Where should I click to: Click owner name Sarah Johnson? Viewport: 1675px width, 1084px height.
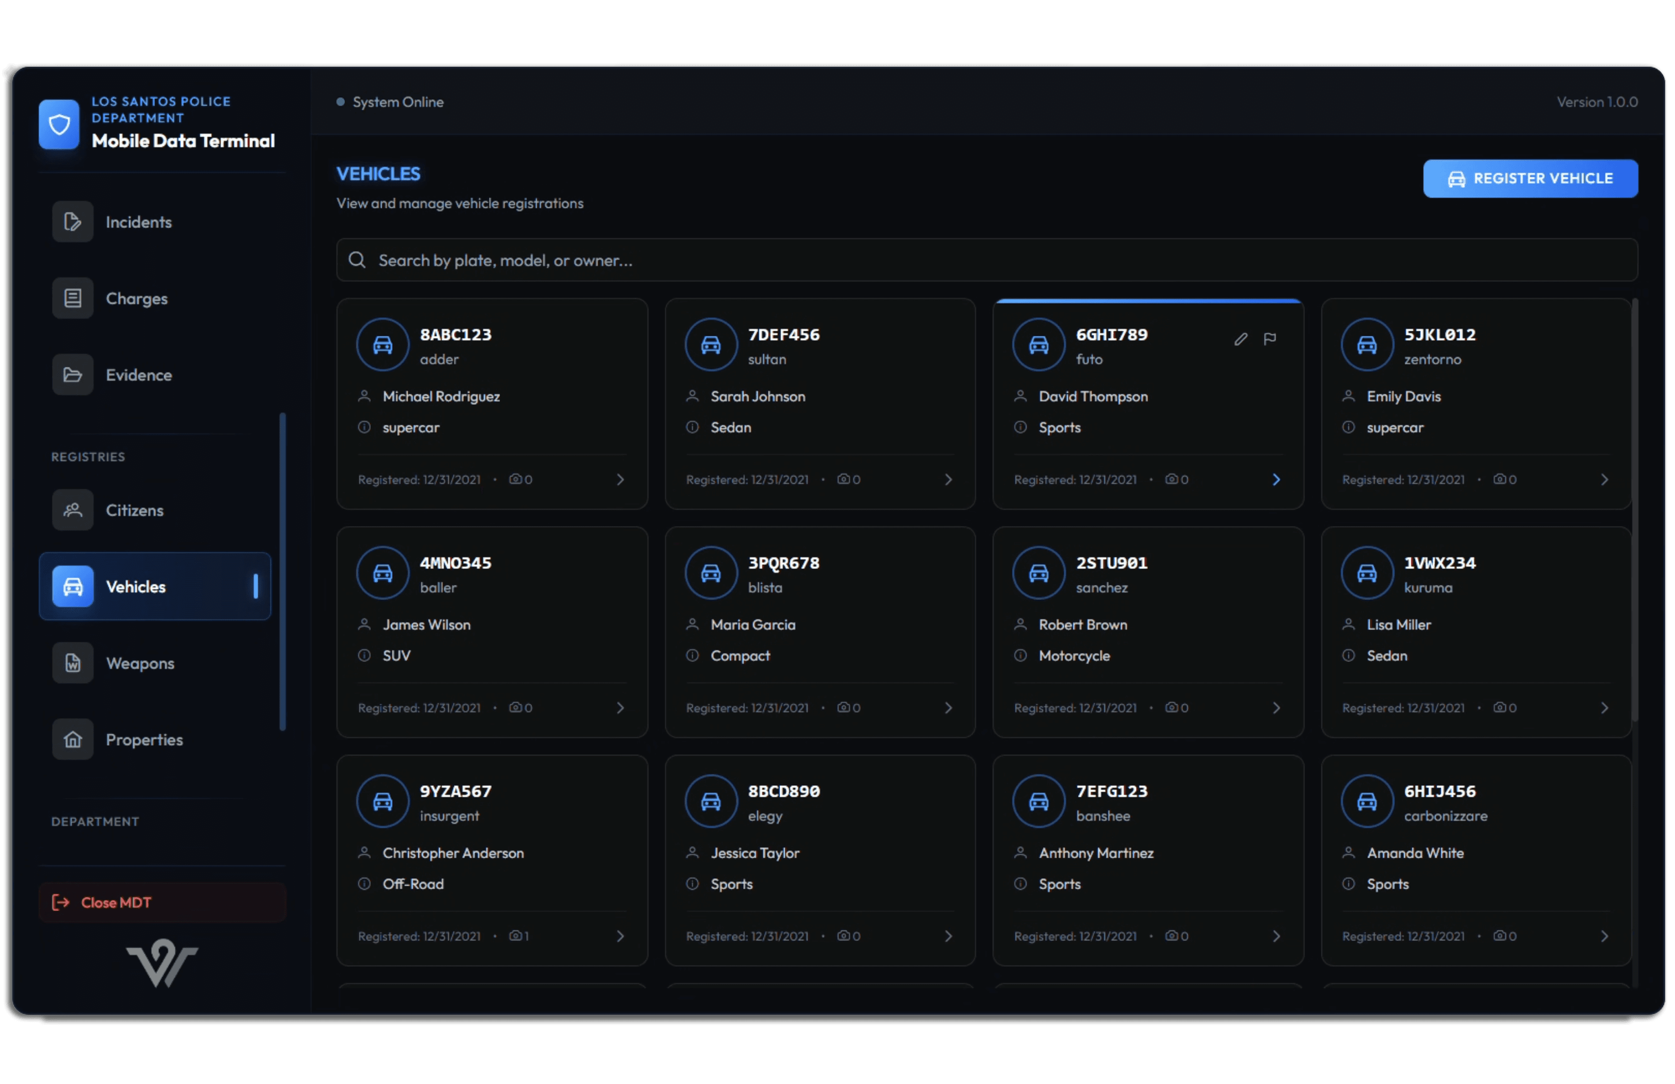757,397
